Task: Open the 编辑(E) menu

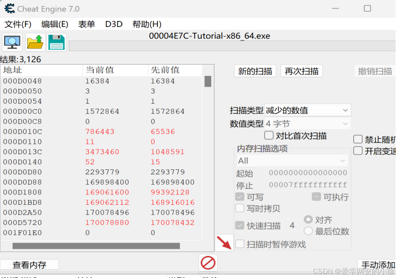Action: [54, 24]
